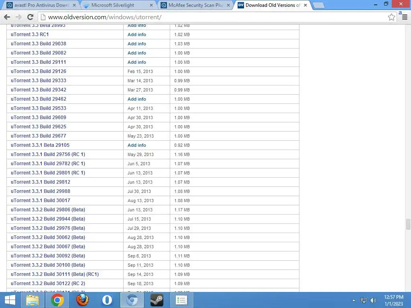Close the Download Old Versions tab
411x308 pixels.
coord(305,5)
